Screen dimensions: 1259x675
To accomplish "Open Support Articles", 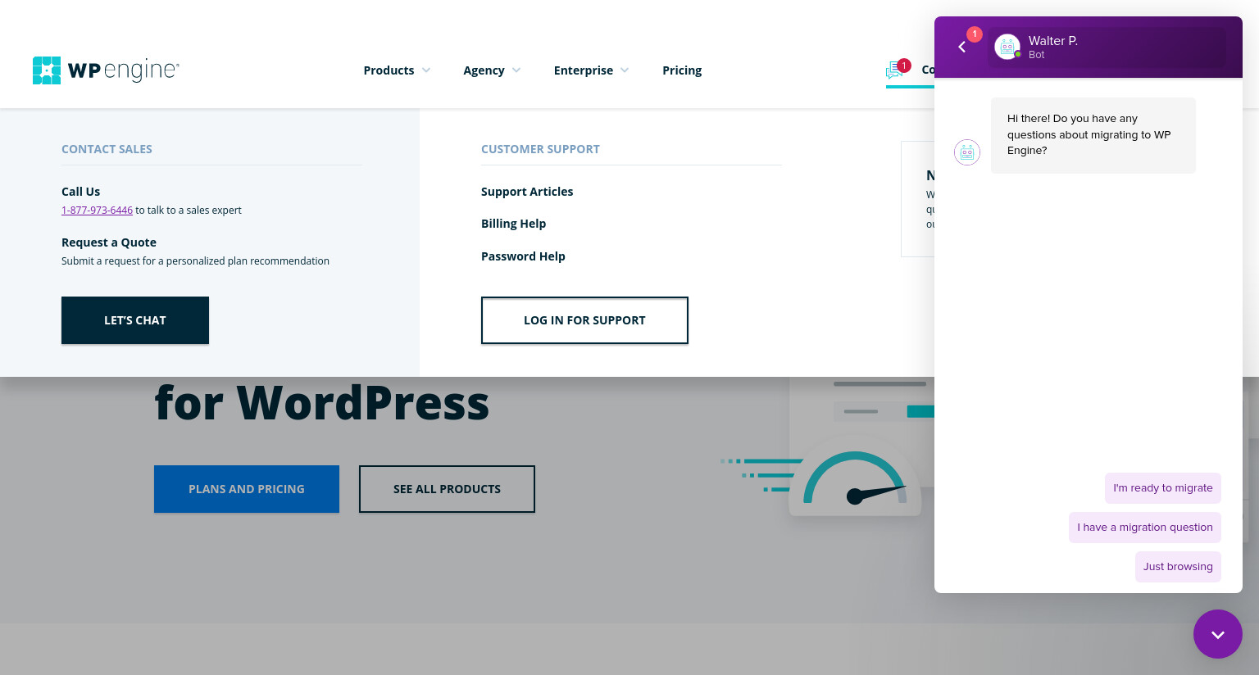I will click(527, 192).
